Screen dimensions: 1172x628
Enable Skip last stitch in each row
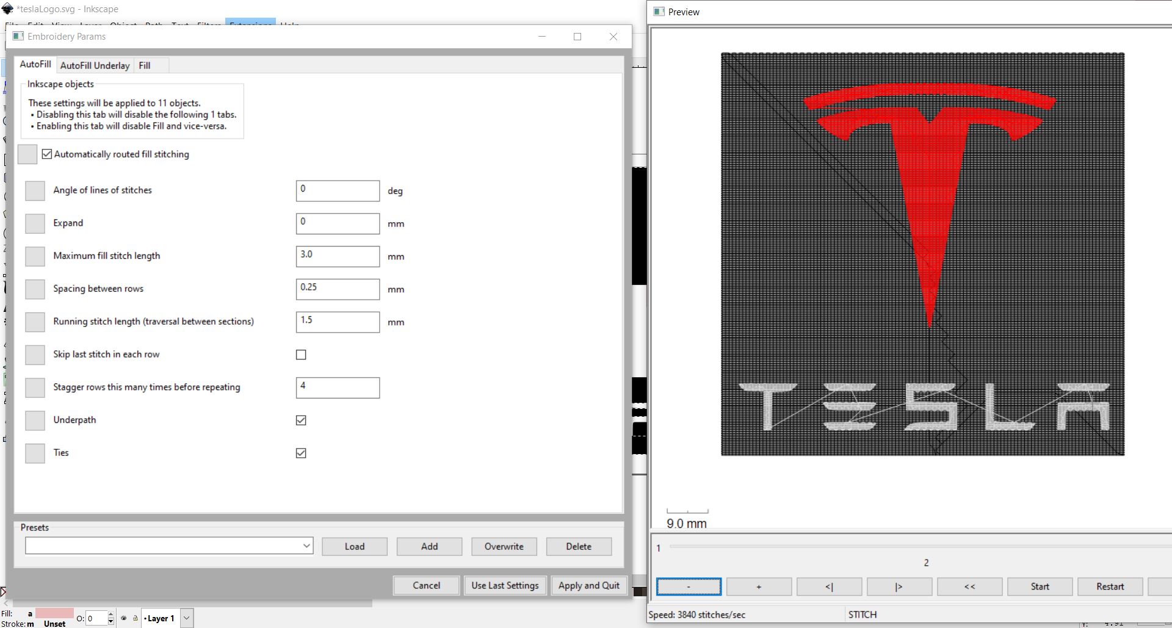point(301,355)
